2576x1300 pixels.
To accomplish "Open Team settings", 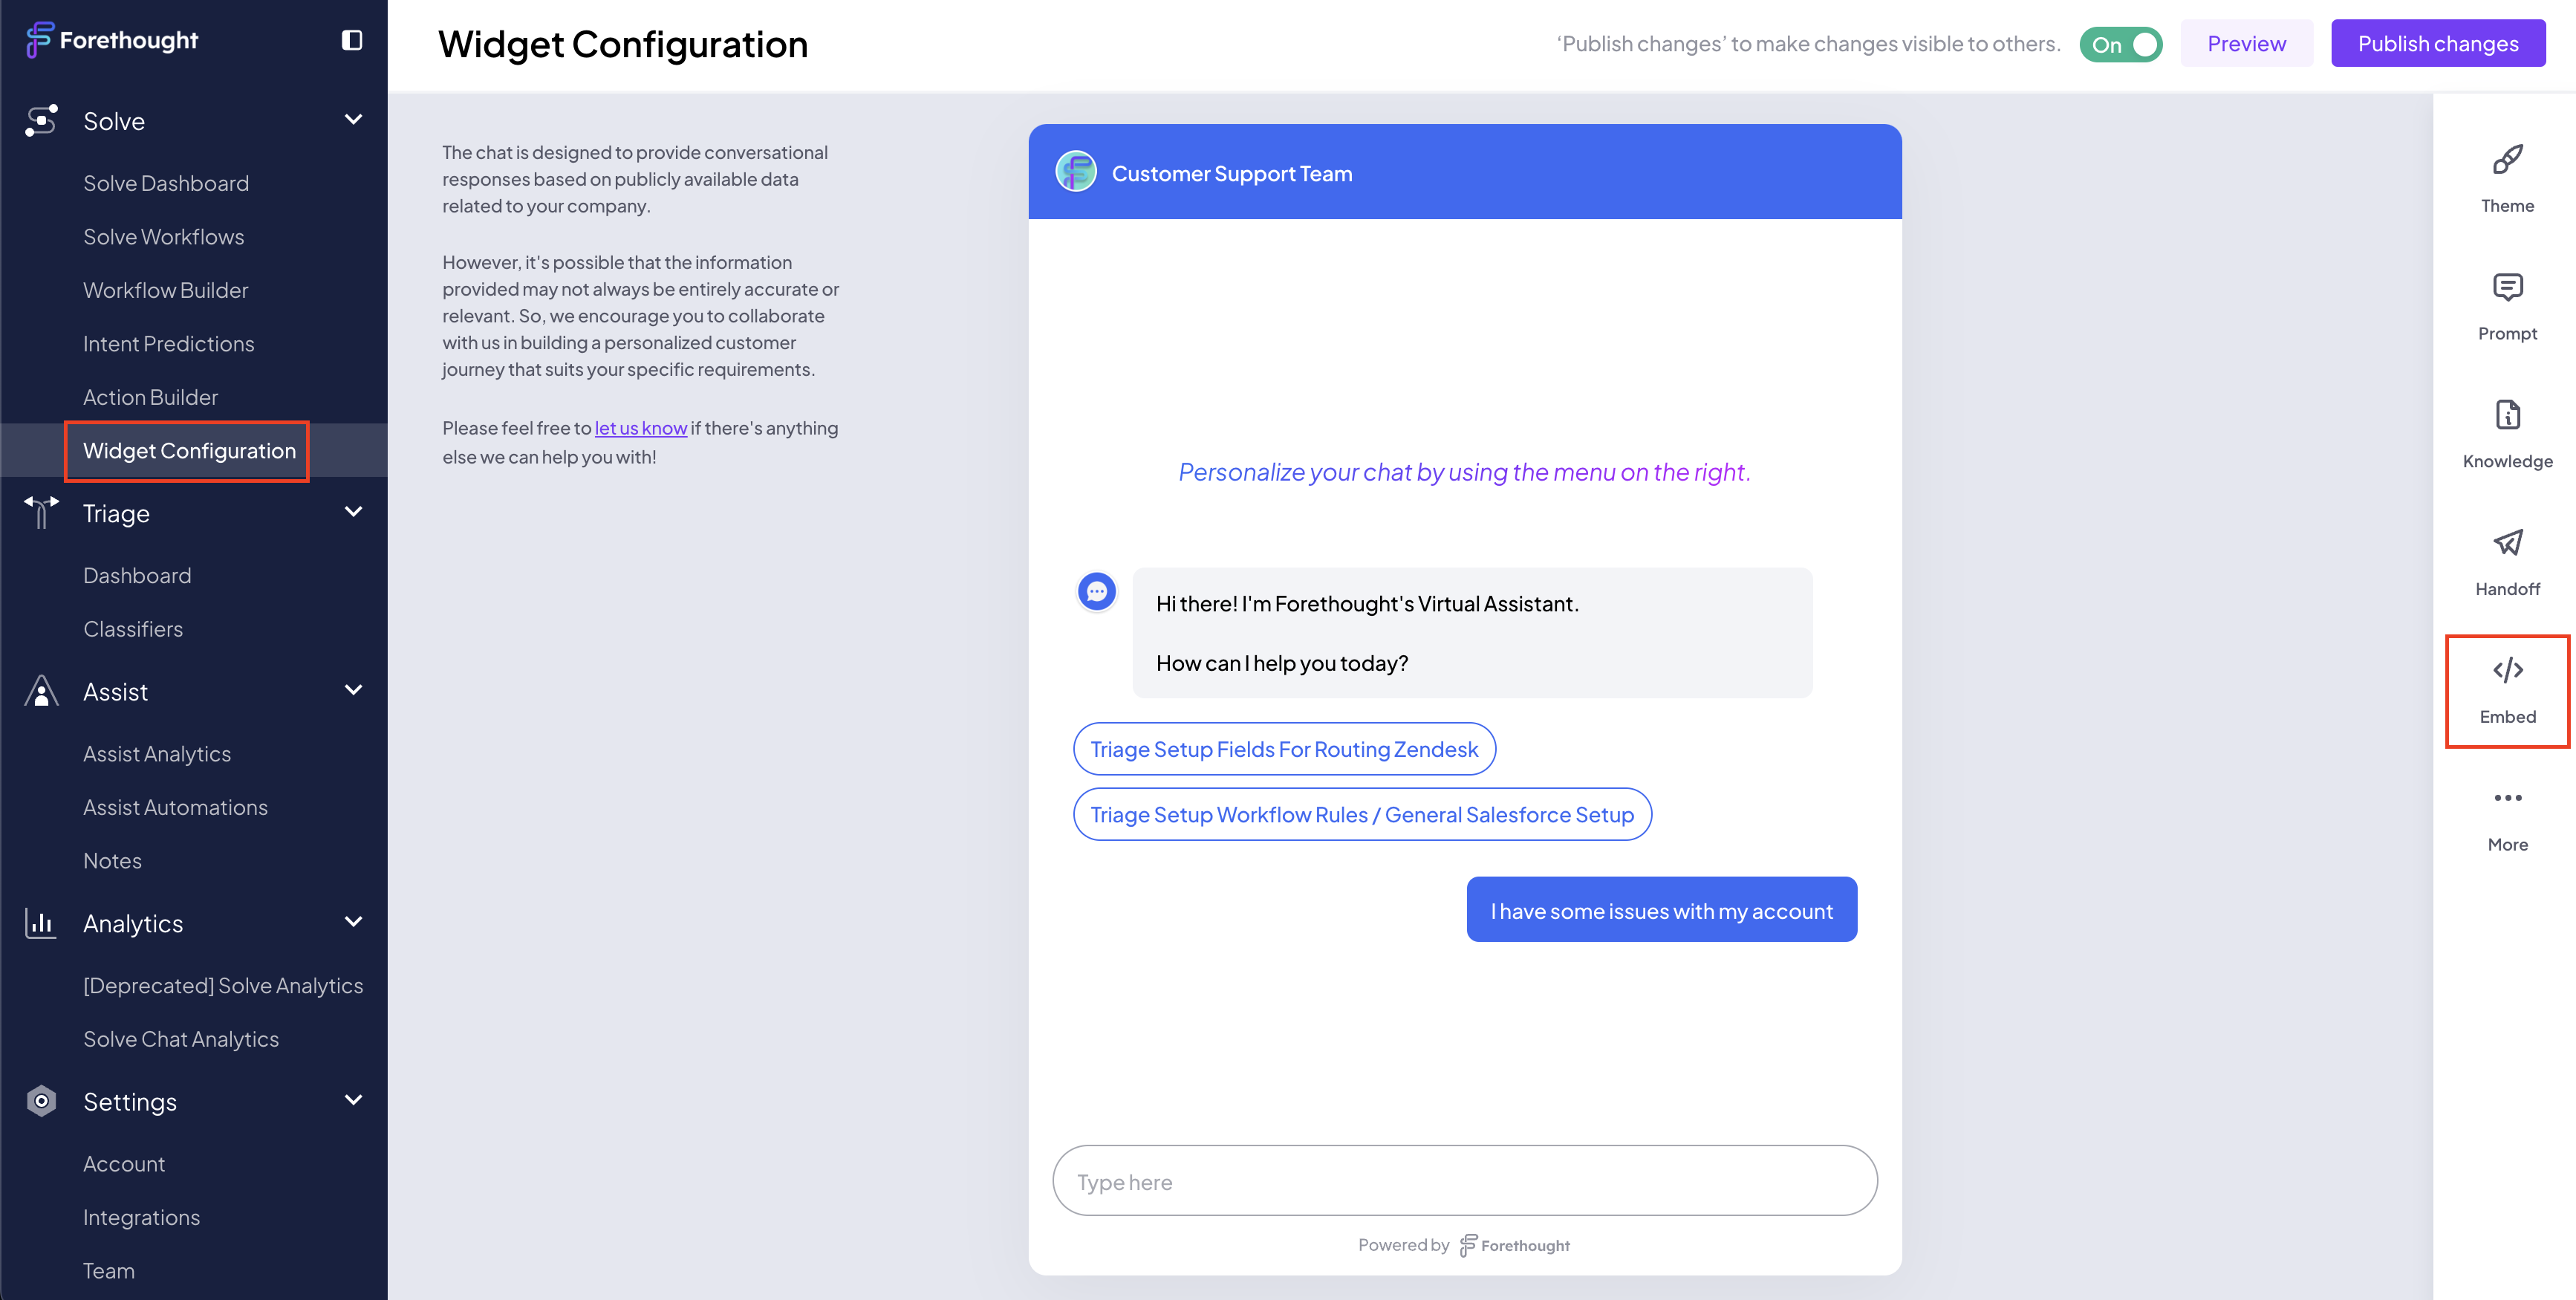I will pos(109,1271).
